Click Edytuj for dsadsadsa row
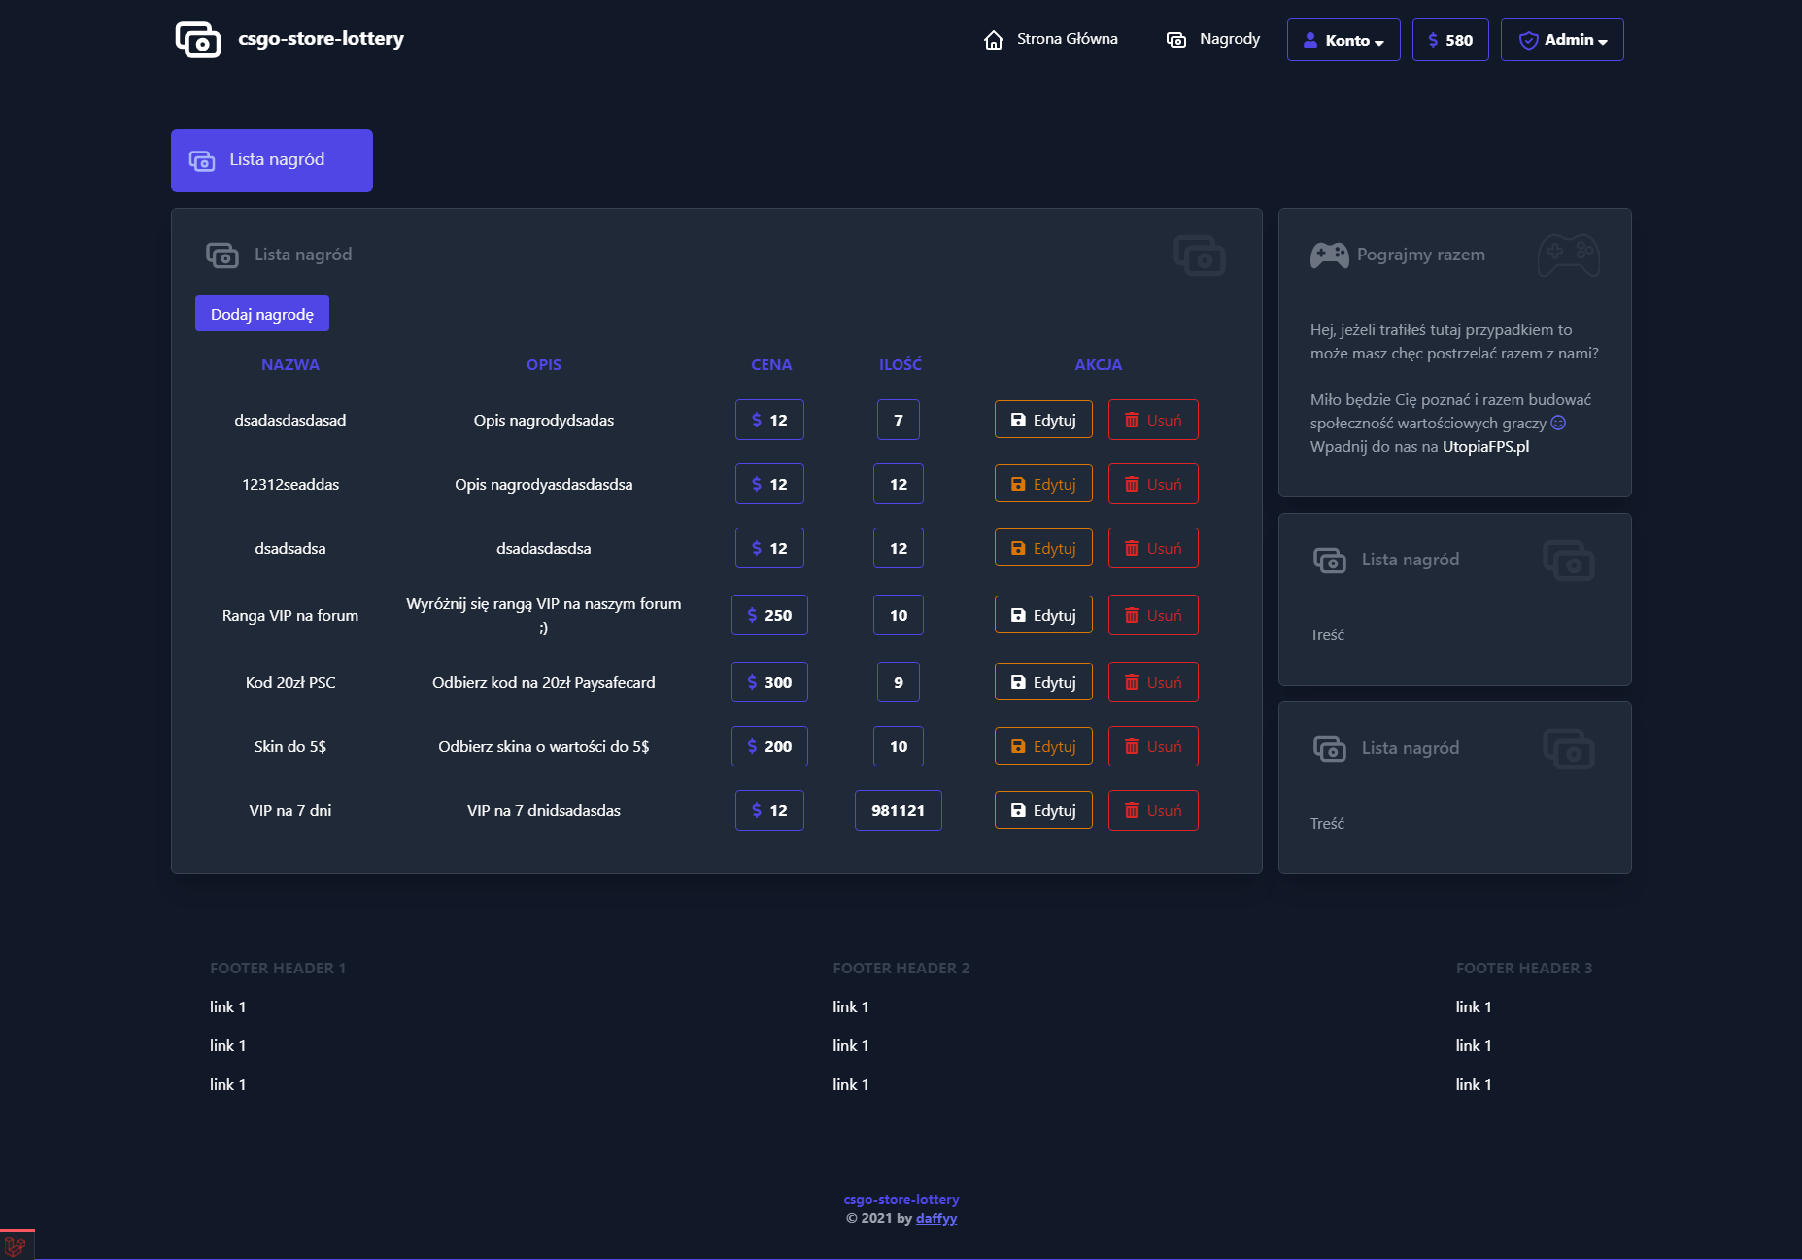This screenshot has width=1802, height=1260. pos(1043,548)
